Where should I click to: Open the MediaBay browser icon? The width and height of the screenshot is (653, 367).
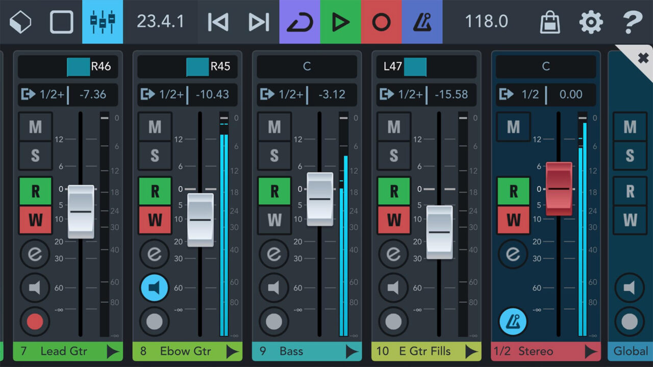(x=20, y=21)
